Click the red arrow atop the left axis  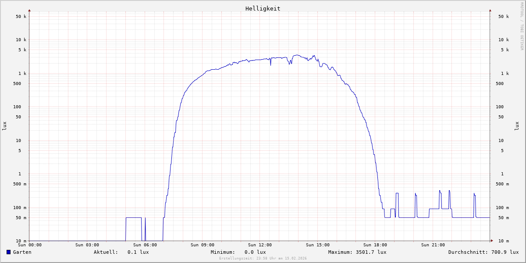coord(29,10)
